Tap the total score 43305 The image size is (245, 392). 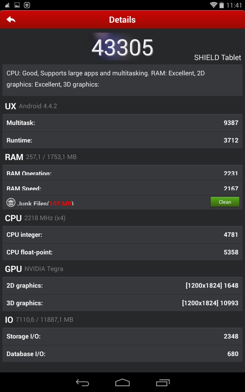(x=122, y=47)
